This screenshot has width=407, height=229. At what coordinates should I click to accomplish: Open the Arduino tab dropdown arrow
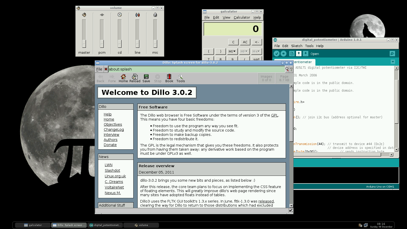tap(393, 62)
